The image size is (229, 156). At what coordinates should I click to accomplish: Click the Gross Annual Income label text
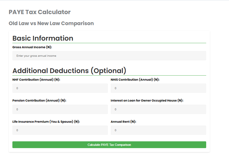tap(32, 47)
